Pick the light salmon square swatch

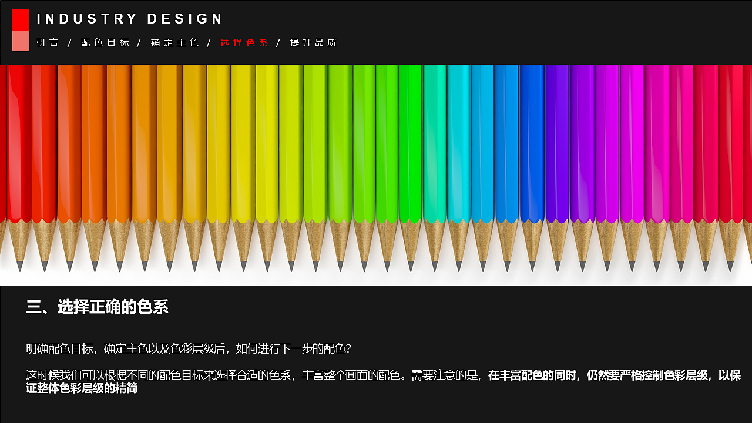point(21,41)
